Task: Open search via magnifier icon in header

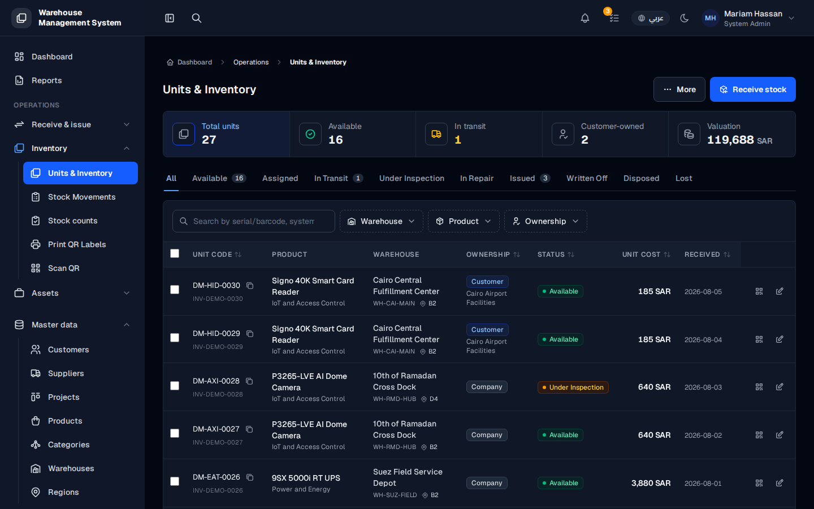Action: click(197, 18)
